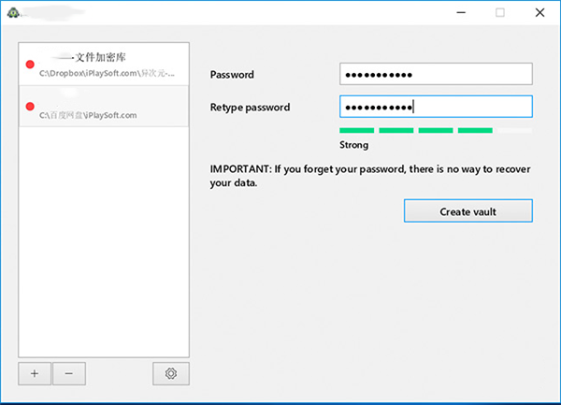Click the password strength indicator bar
The height and width of the screenshot is (405, 561).
click(436, 131)
